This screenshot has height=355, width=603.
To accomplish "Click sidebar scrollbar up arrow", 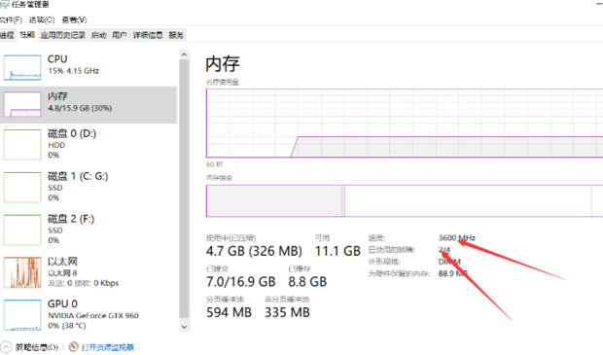I will point(184,54).
